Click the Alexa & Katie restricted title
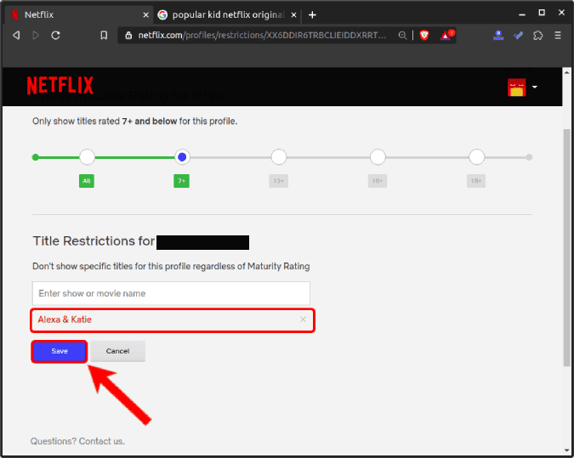Viewport: 574px width, 458px height. point(65,319)
